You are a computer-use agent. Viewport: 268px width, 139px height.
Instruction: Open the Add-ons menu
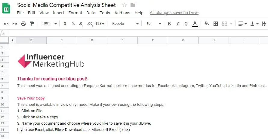click(122, 13)
